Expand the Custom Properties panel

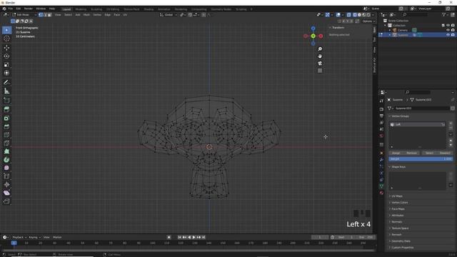pos(402,248)
